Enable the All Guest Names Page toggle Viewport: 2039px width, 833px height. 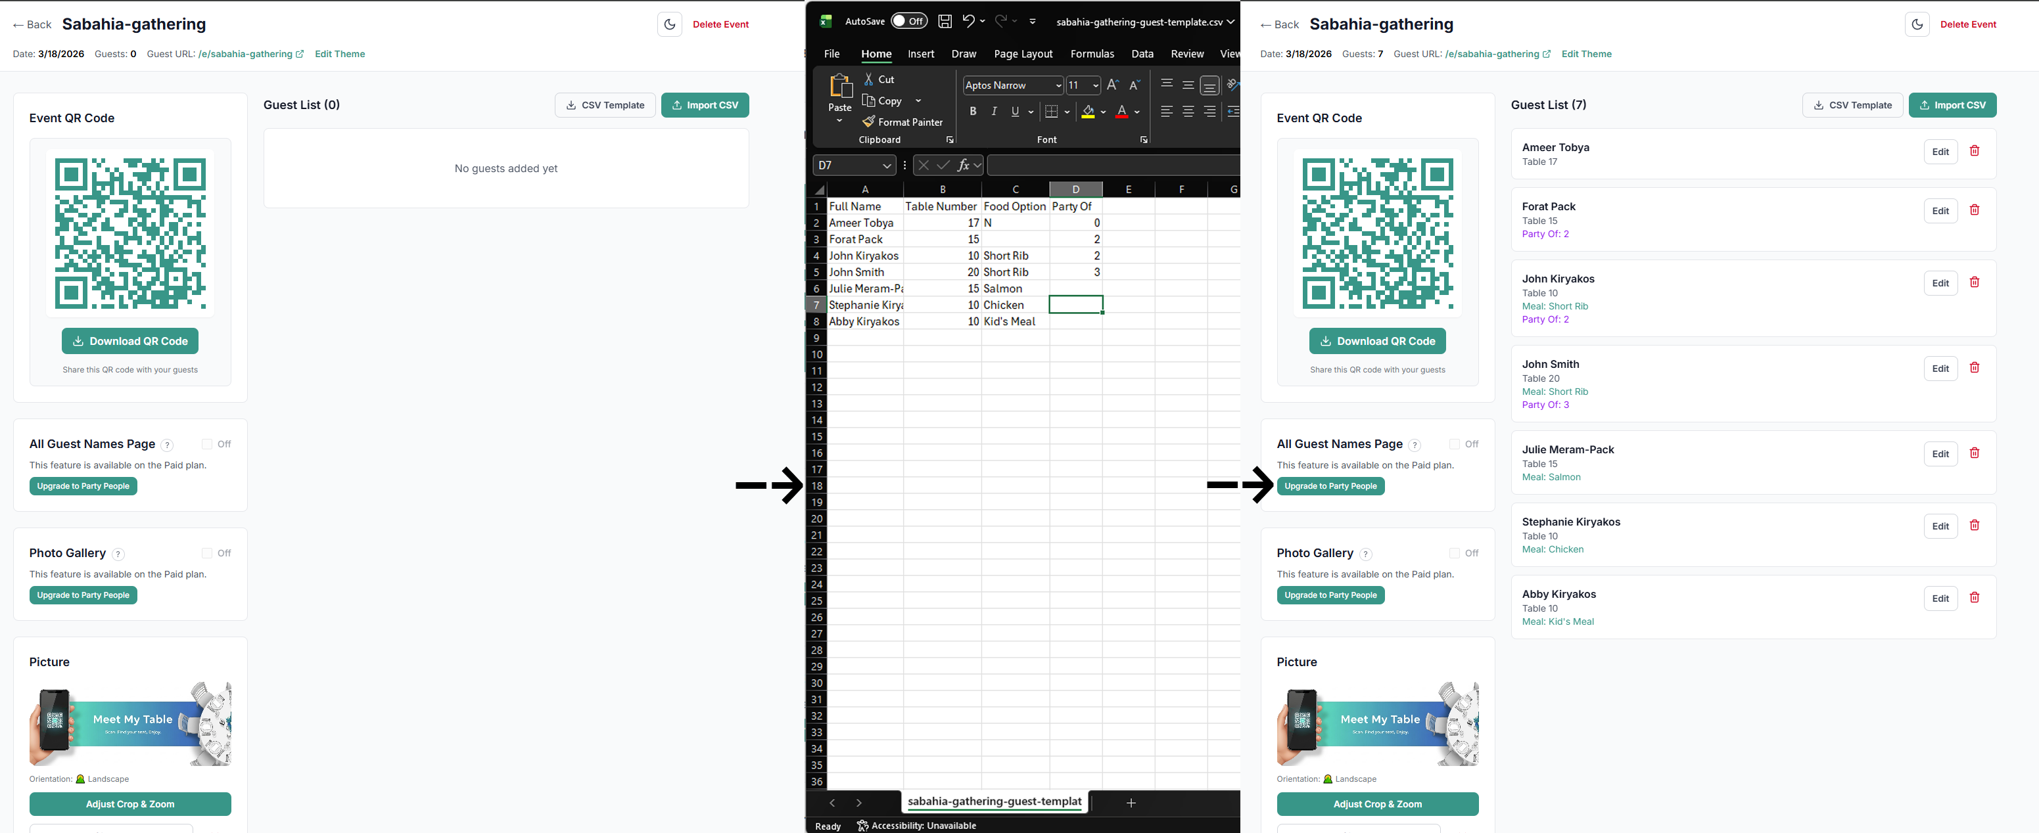[x=206, y=444]
